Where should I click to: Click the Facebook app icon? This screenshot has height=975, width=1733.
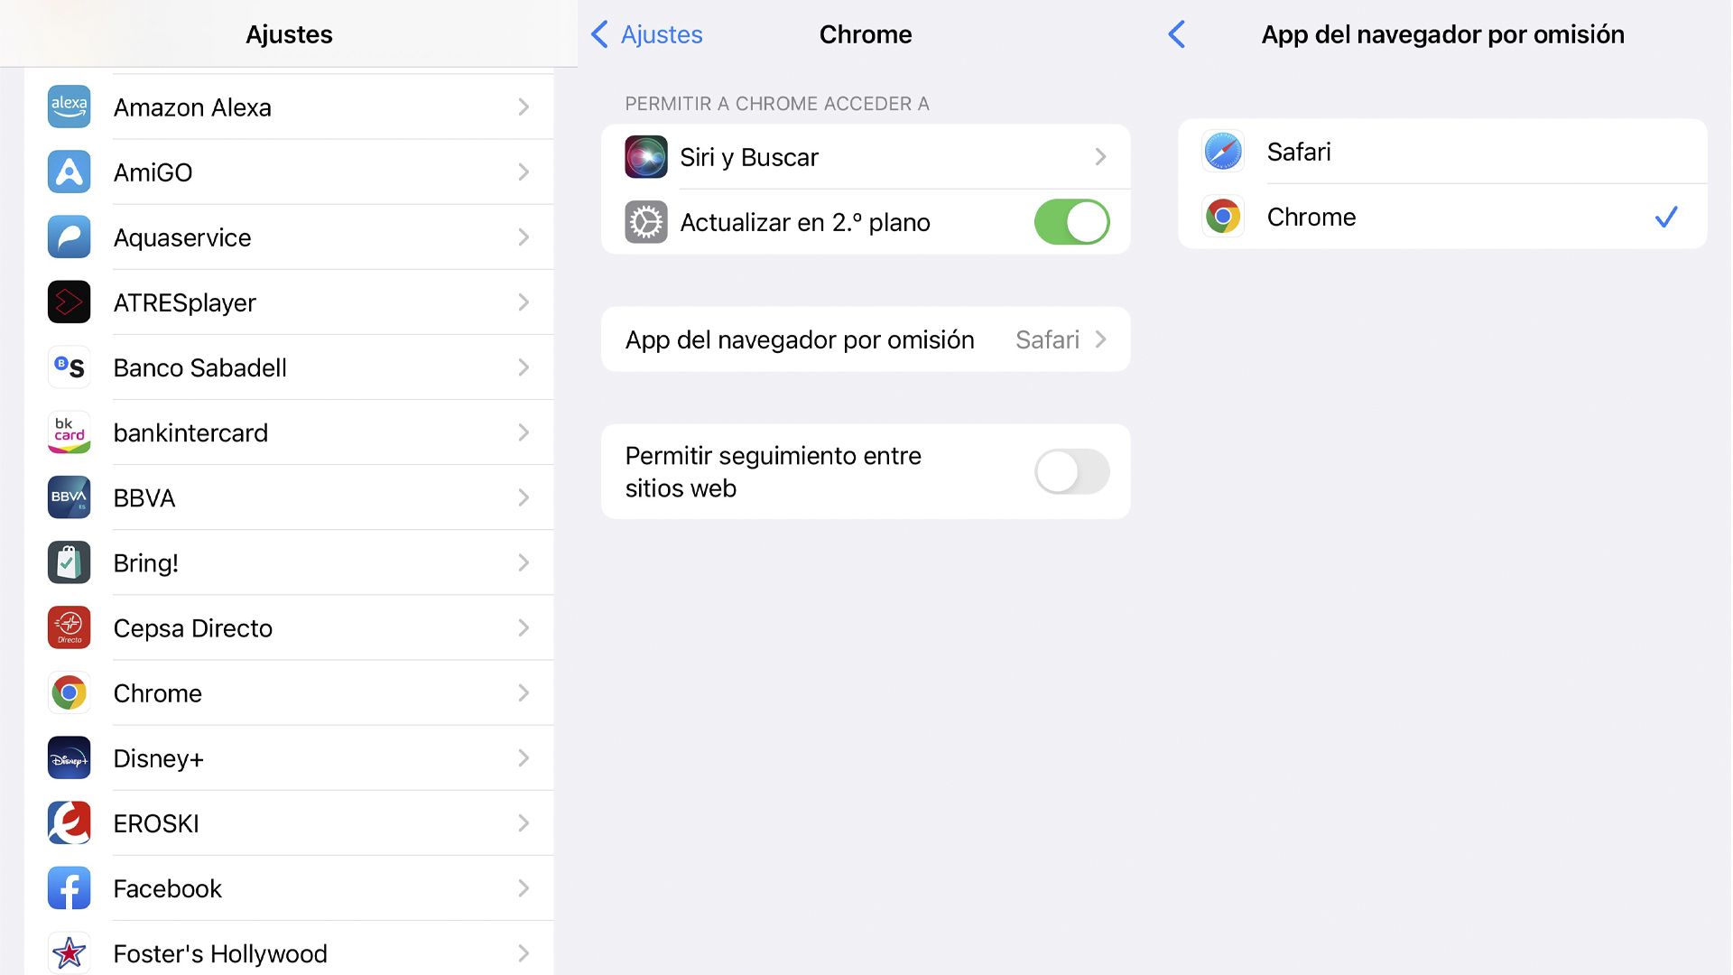coord(69,887)
